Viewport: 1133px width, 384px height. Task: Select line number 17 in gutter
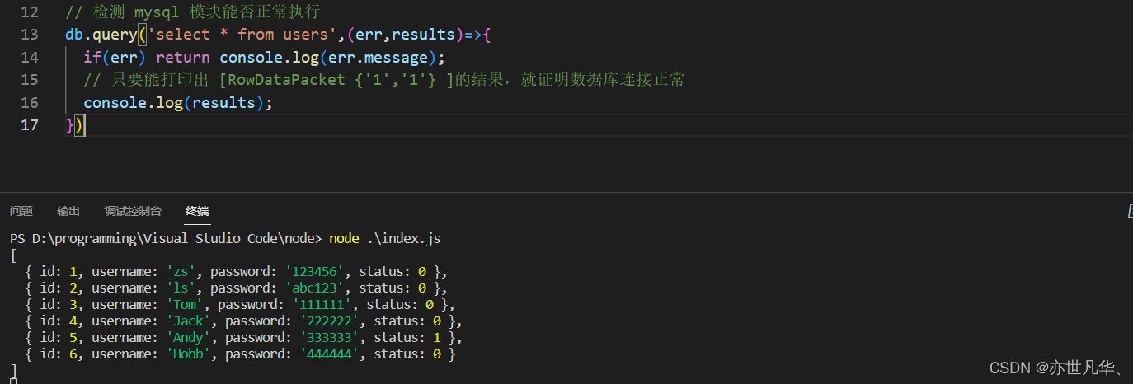point(29,125)
